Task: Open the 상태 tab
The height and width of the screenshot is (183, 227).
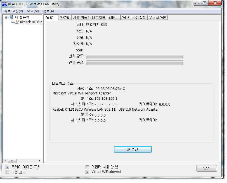Action: [114, 18]
